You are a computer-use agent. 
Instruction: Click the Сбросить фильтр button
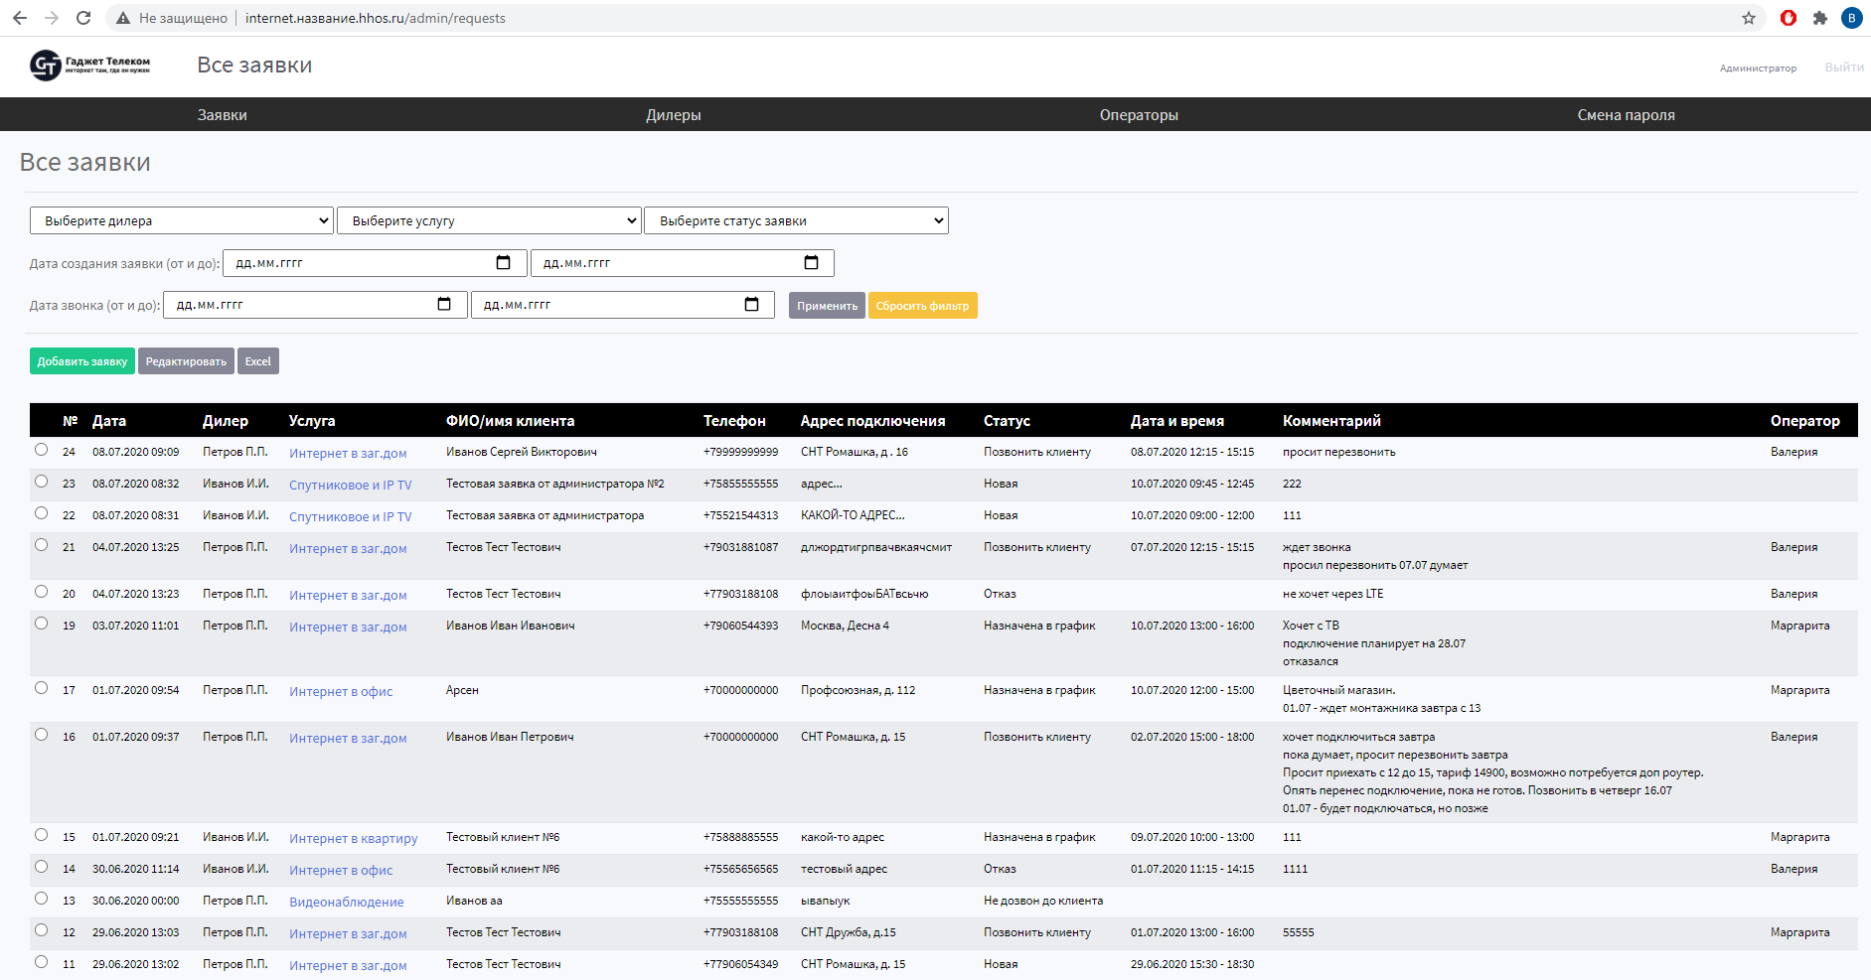click(x=922, y=306)
